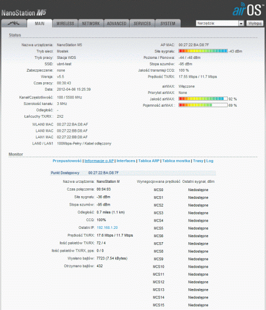Open the WIRELESS tab

pyautogui.click(x=65, y=23)
